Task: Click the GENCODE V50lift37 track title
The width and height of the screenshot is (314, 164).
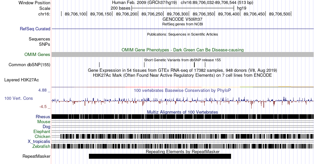Action: 182,19
